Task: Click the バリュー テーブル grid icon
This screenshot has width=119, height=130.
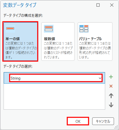Action: pos(84,29)
